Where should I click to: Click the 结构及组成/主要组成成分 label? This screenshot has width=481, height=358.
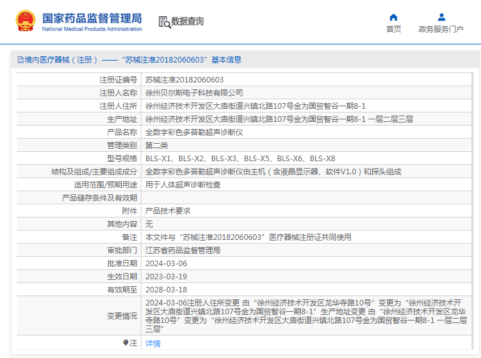point(94,172)
